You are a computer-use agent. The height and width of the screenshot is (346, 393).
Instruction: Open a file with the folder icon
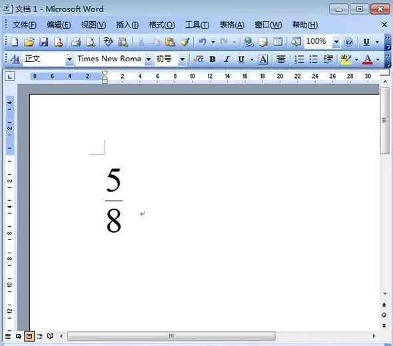coord(29,42)
